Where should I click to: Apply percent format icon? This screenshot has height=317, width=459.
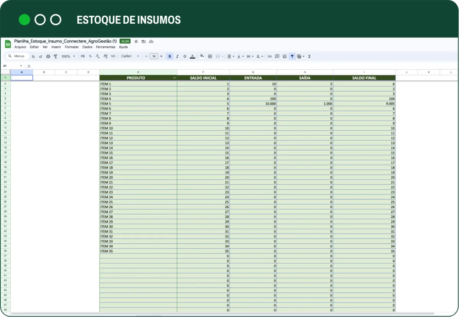coord(90,56)
